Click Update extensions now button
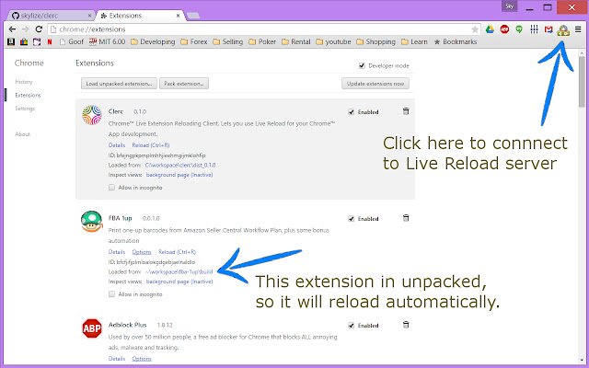 coord(375,84)
